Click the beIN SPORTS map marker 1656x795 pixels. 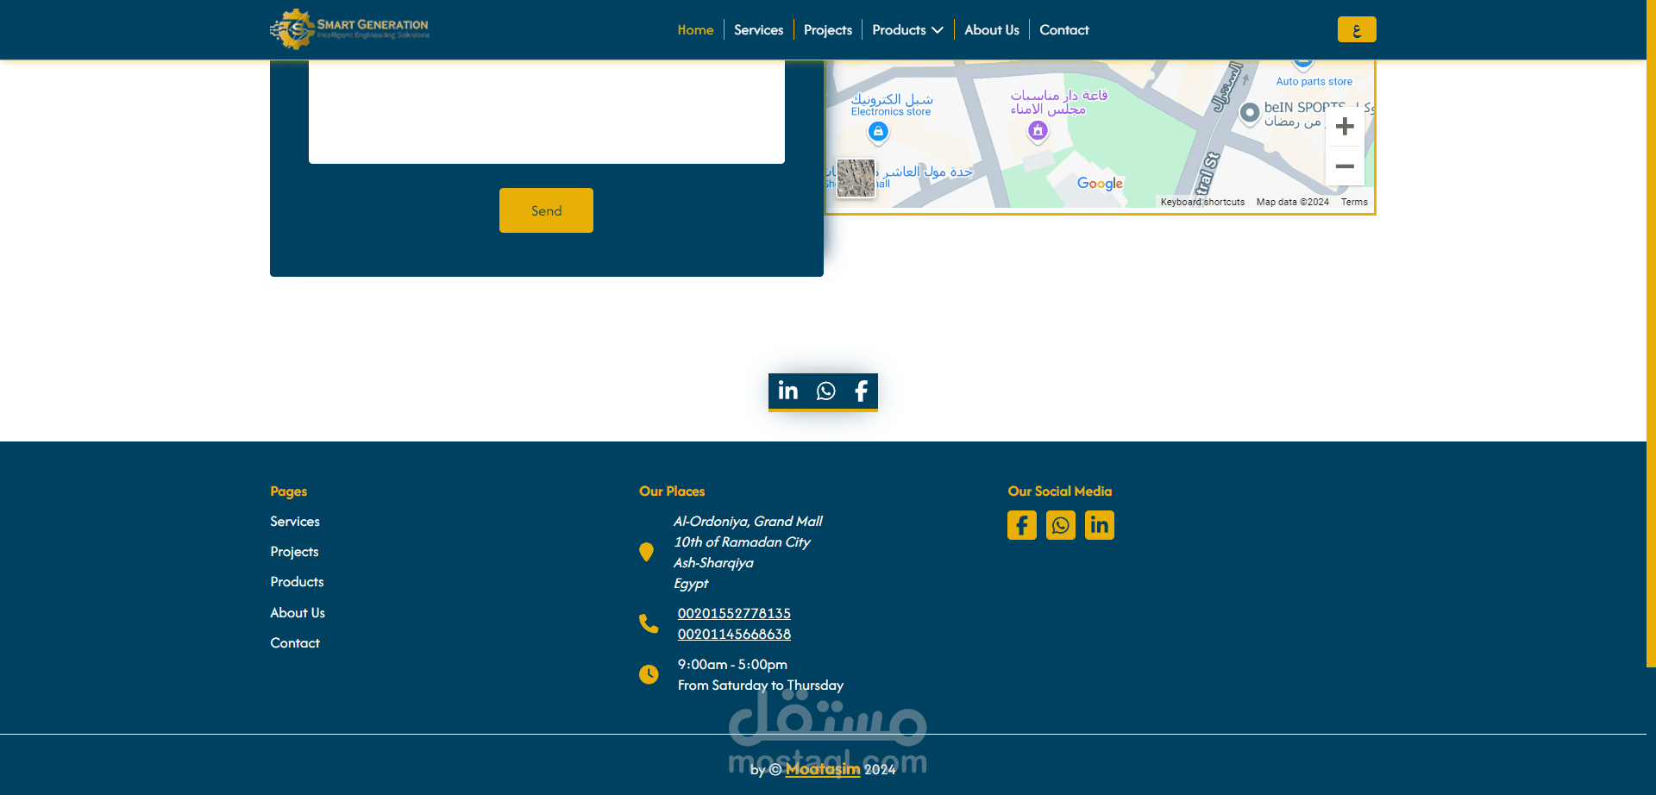[x=1250, y=113]
